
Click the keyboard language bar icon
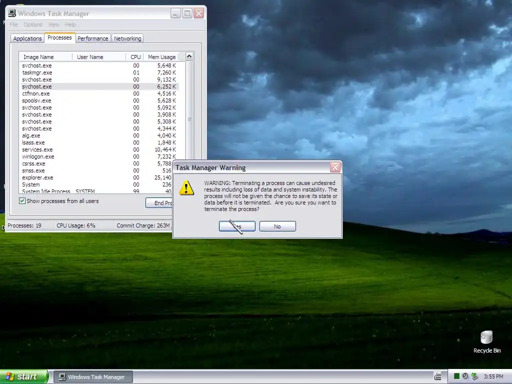tap(438, 376)
